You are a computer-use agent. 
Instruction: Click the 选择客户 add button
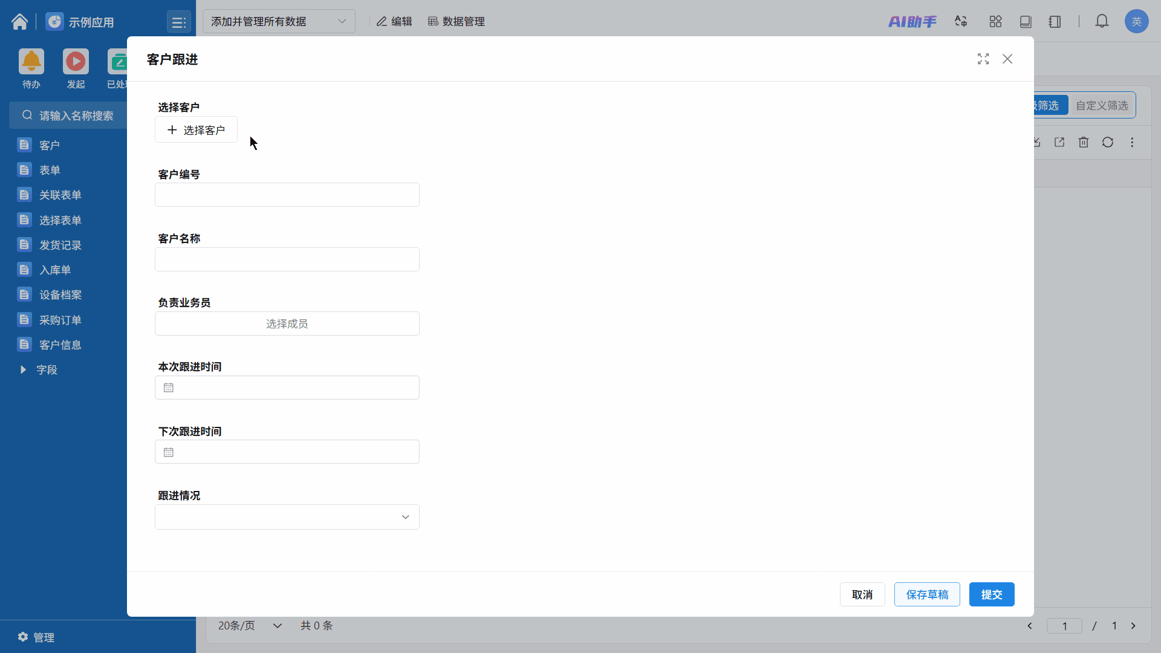coord(196,130)
